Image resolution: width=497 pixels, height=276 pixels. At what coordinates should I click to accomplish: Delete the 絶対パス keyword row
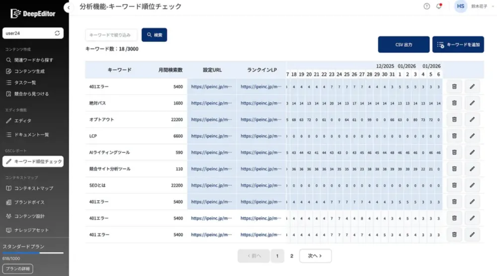click(x=454, y=103)
